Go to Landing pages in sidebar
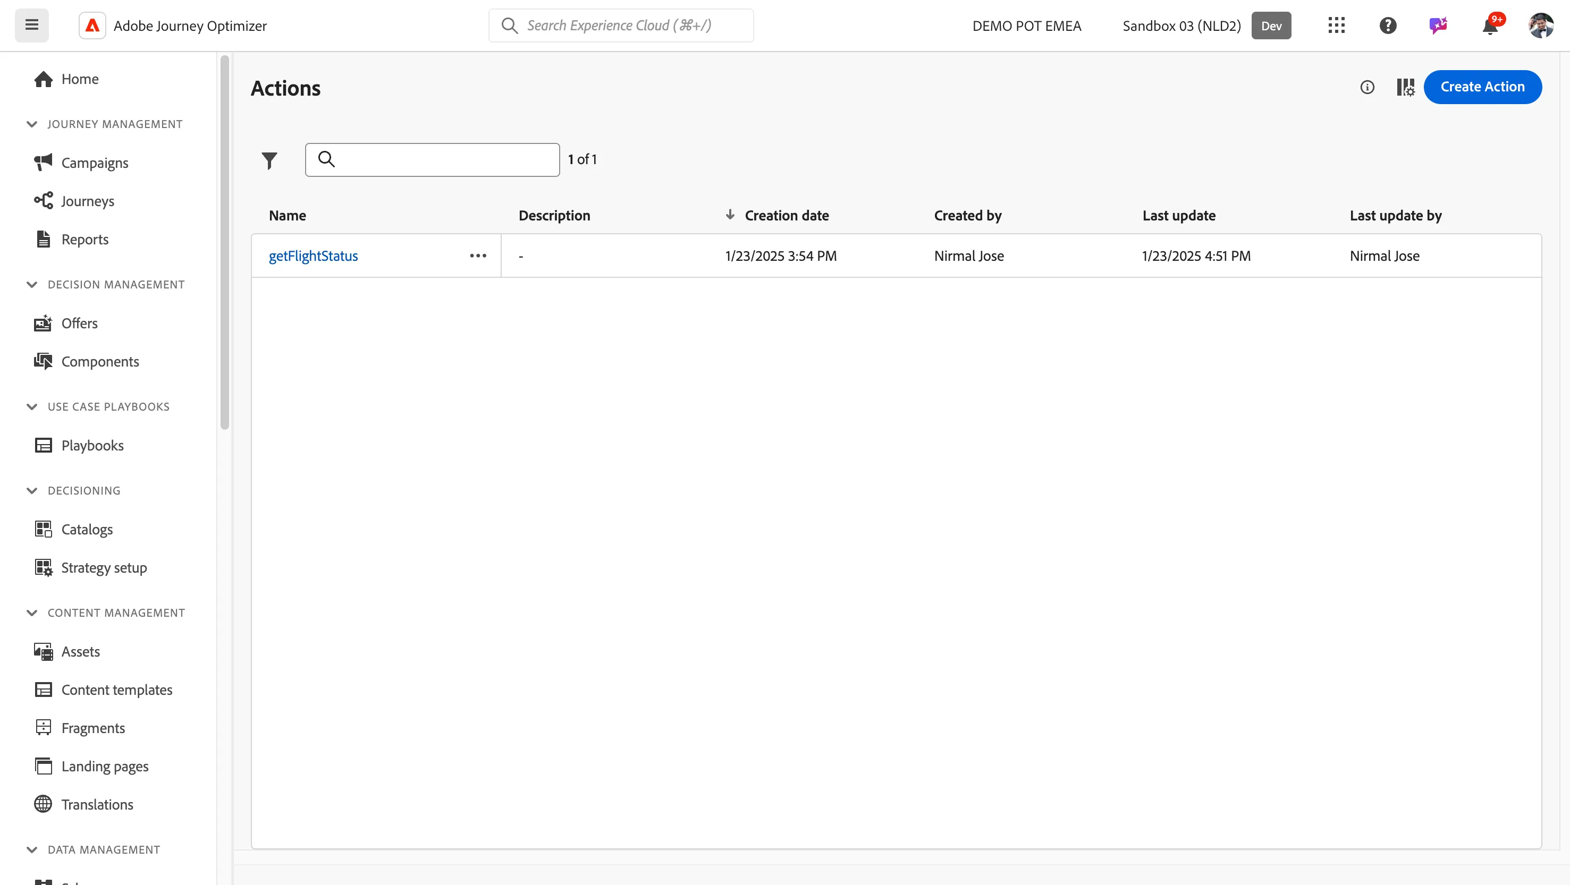This screenshot has width=1570, height=885. [x=105, y=766]
